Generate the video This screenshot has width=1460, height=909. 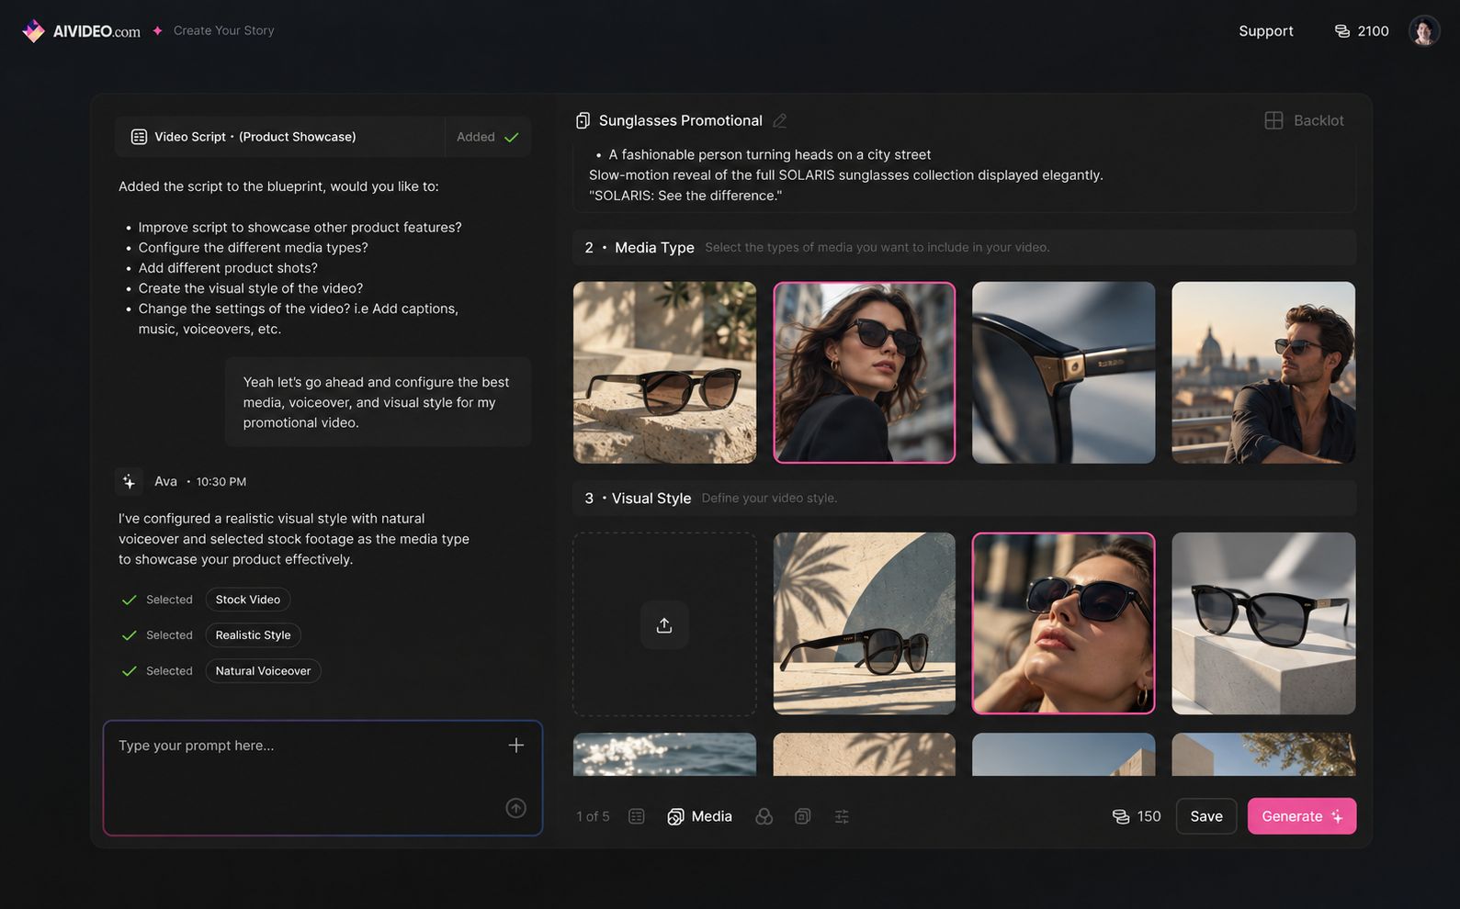pos(1302,816)
